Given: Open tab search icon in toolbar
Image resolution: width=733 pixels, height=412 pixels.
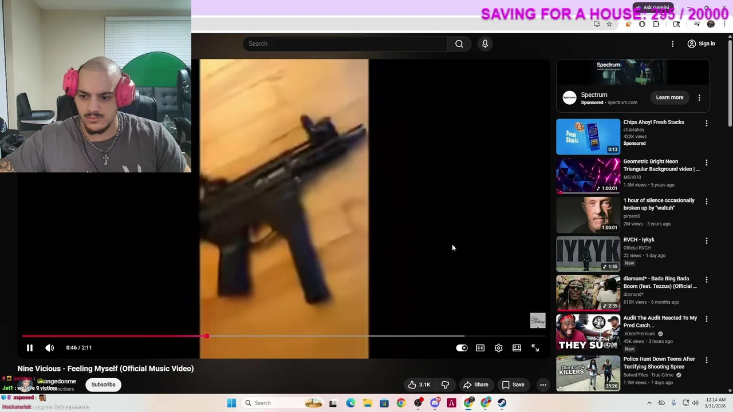Looking at the screenshot, I should [676, 24].
